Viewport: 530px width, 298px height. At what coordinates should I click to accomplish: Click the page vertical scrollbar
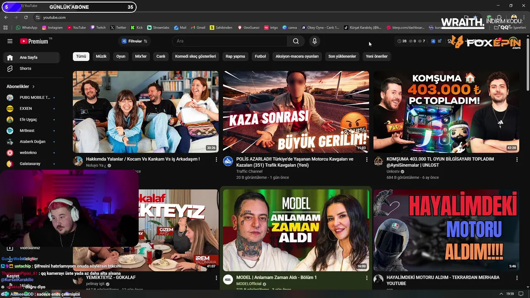pyautogui.click(x=528, y=64)
